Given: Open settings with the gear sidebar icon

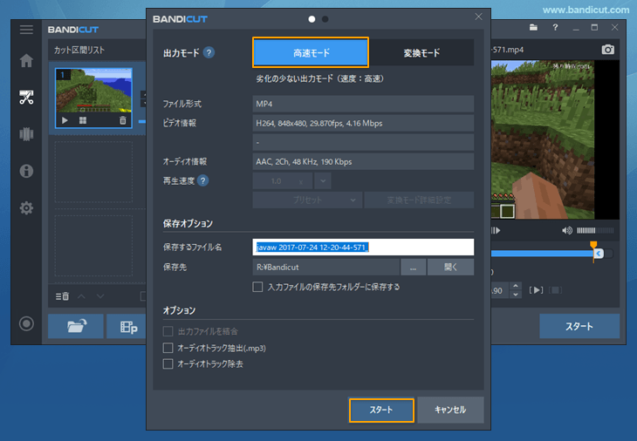Looking at the screenshot, I should pos(26,208).
